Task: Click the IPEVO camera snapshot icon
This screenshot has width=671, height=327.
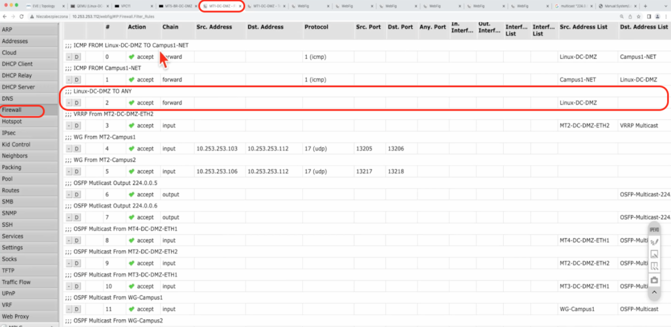Action: [654, 279]
